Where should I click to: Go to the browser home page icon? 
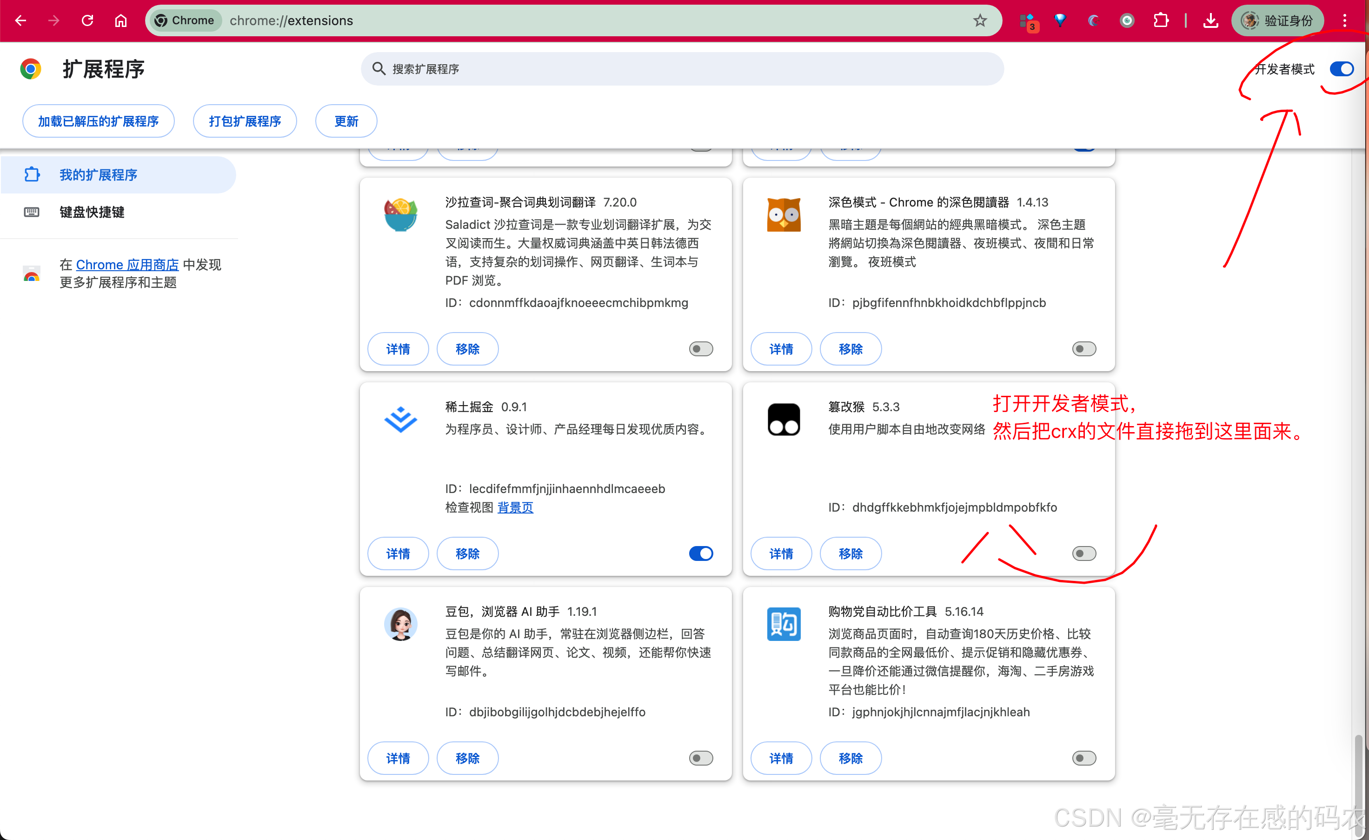[120, 20]
